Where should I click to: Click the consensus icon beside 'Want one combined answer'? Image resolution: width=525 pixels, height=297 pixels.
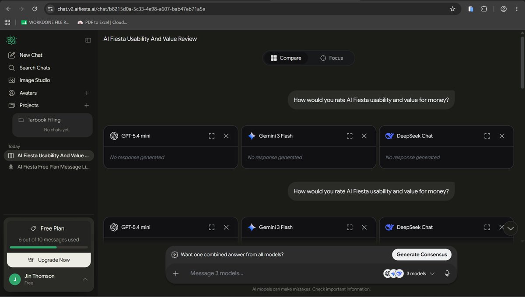tap(175, 255)
